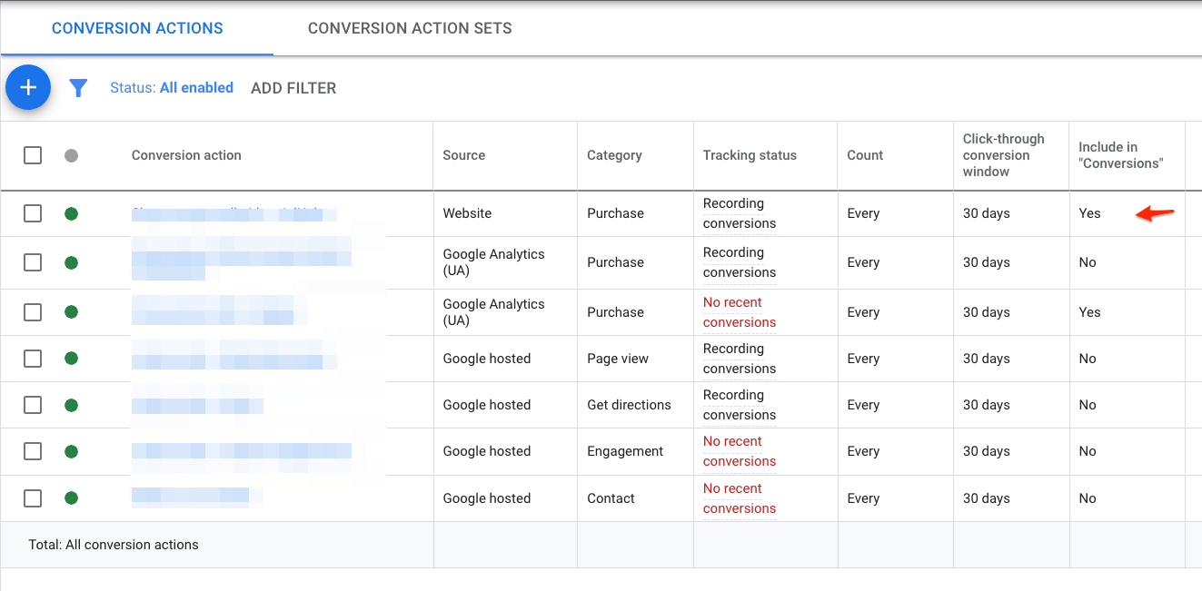The height and width of the screenshot is (591, 1202).
Task: Tick checkbox for Contact row
Action: [33, 498]
